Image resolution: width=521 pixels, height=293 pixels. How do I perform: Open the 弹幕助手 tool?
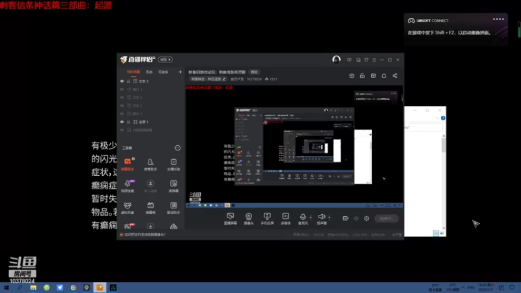pyautogui.click(x=128, y=164)
